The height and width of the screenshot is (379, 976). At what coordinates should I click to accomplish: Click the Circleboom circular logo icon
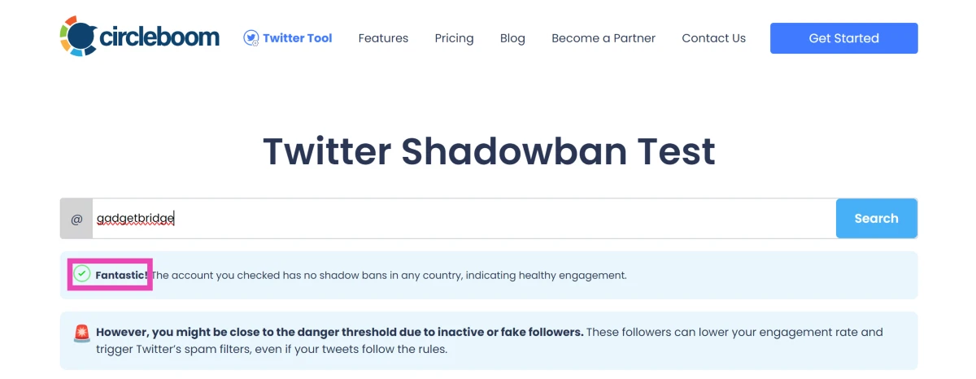(78, 36)
